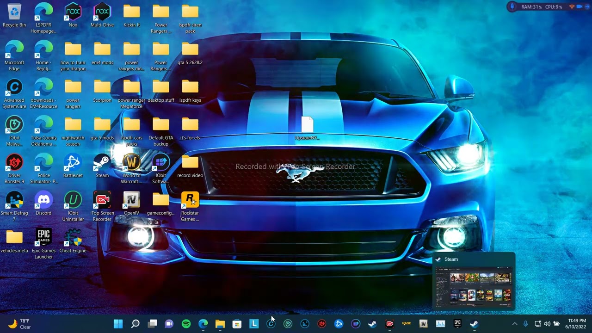Select the vehicles.meta folder icon
The image size is (592, 333).
click(x=14, y=241)
